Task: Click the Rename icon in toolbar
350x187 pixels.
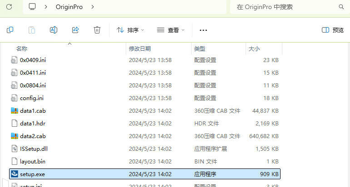Action: pyautogui.click(x=54, y=30)
